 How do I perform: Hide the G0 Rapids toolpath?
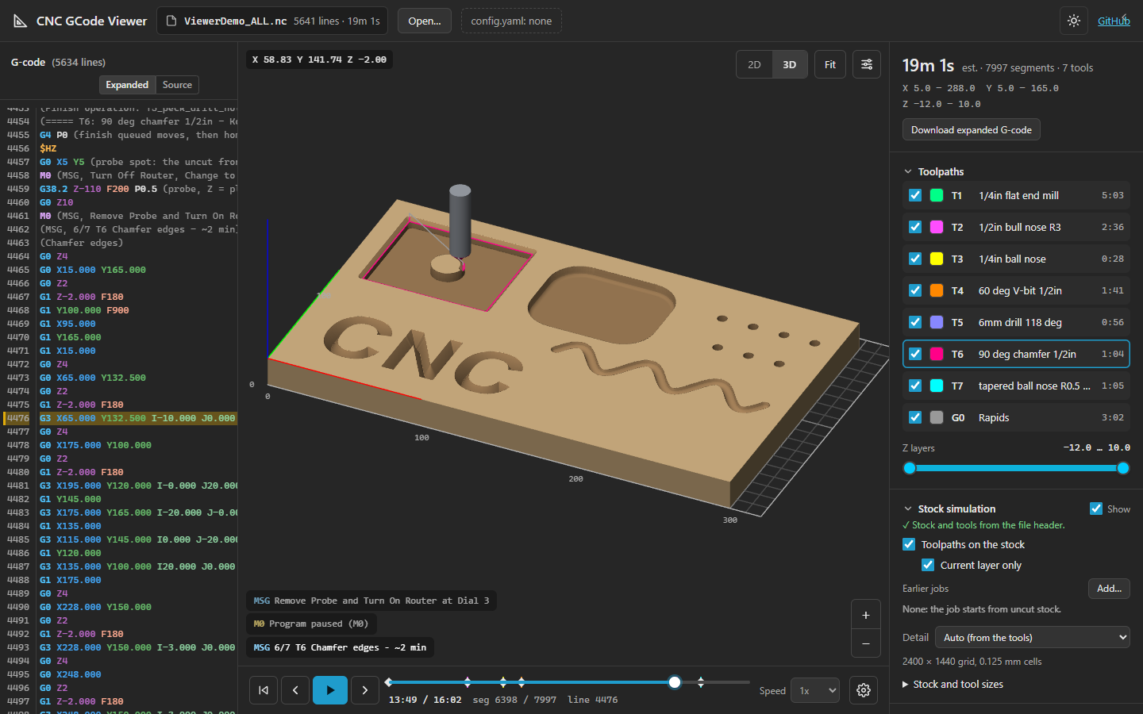(x=915, y=417)
